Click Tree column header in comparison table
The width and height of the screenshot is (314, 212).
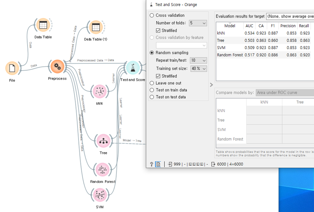click(300, 102)
